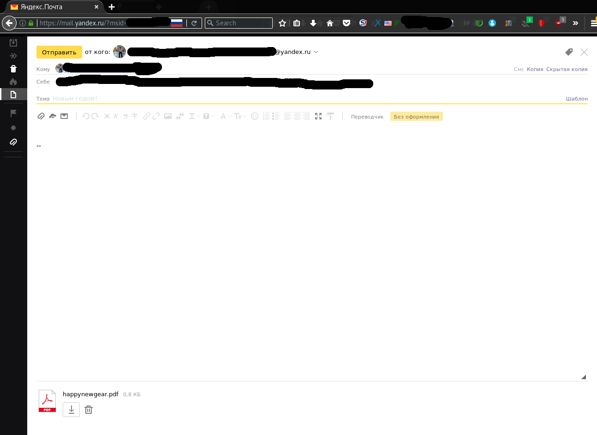The width and height of the screenshot is (597, 435).
Task: Click the yellow Отправить send button
Action: [59, 52]
